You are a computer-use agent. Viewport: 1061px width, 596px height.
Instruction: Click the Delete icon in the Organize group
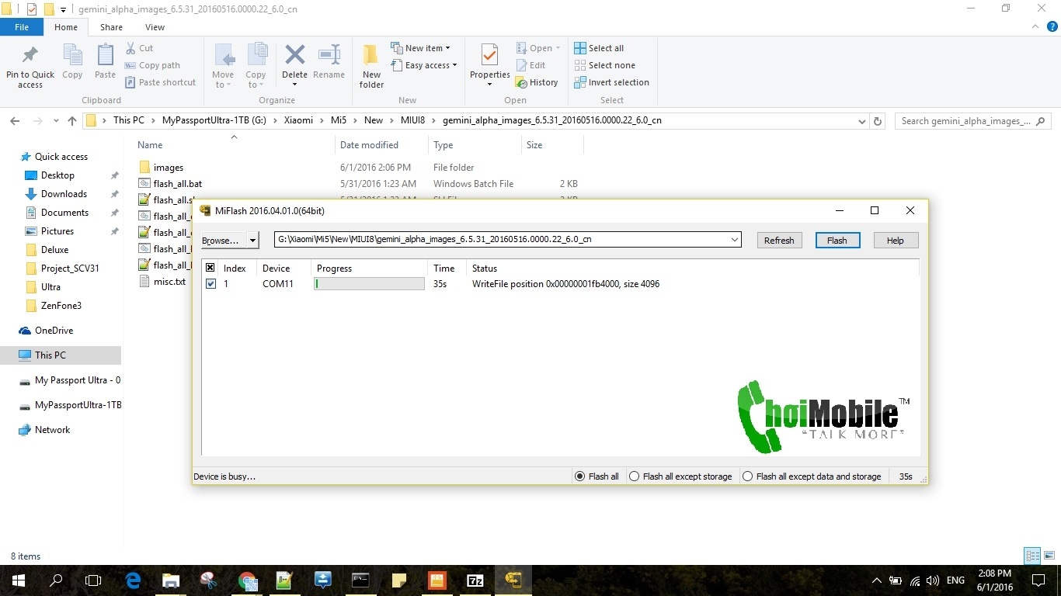click(x=294, y=55)
